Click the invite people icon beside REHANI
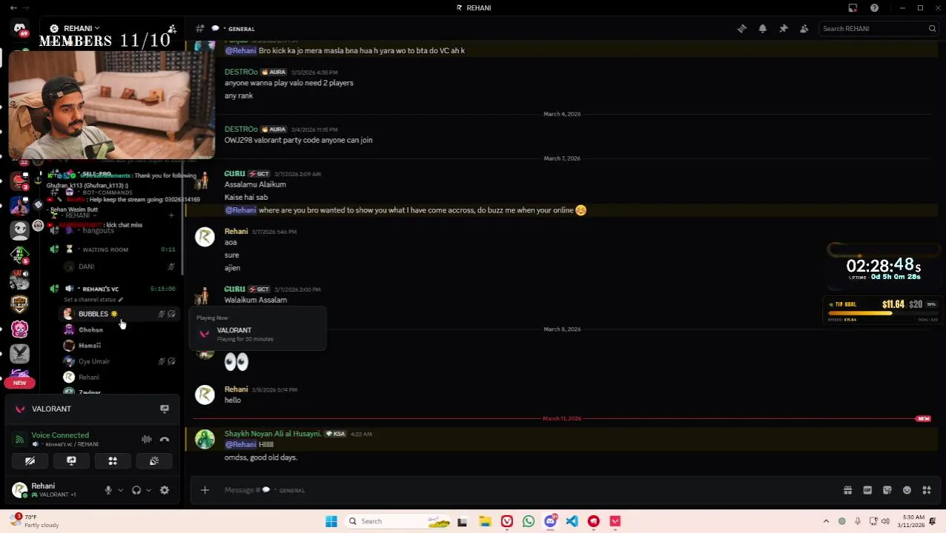 coord(171,29)
